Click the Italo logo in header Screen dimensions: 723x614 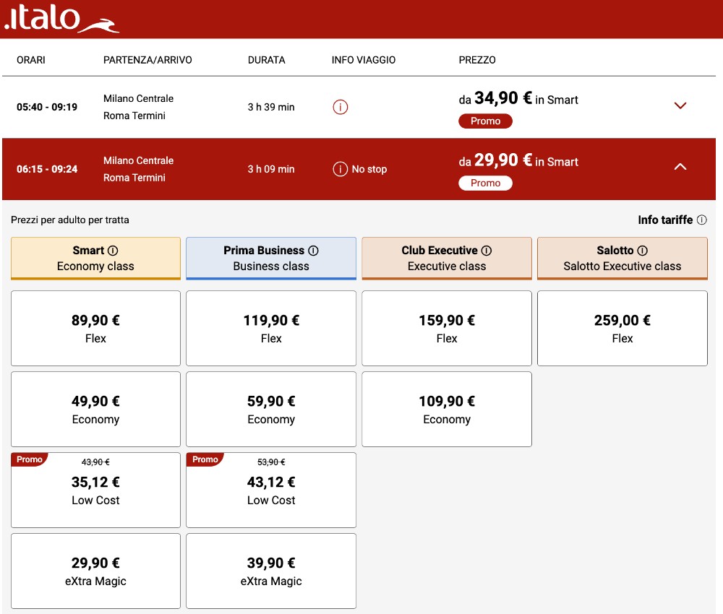tap(61, 17)
